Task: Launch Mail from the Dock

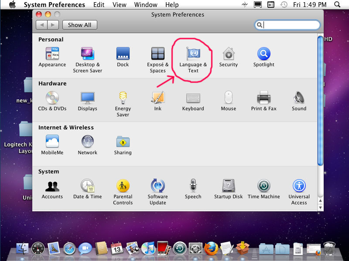Action: [x=54, y=248]
